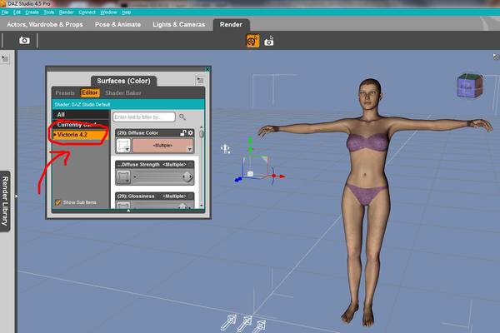Select the Editor page tab
Image resolution: width=500 pixels, height=333 pixels.
pyautogui.click(x=90, y=92)
